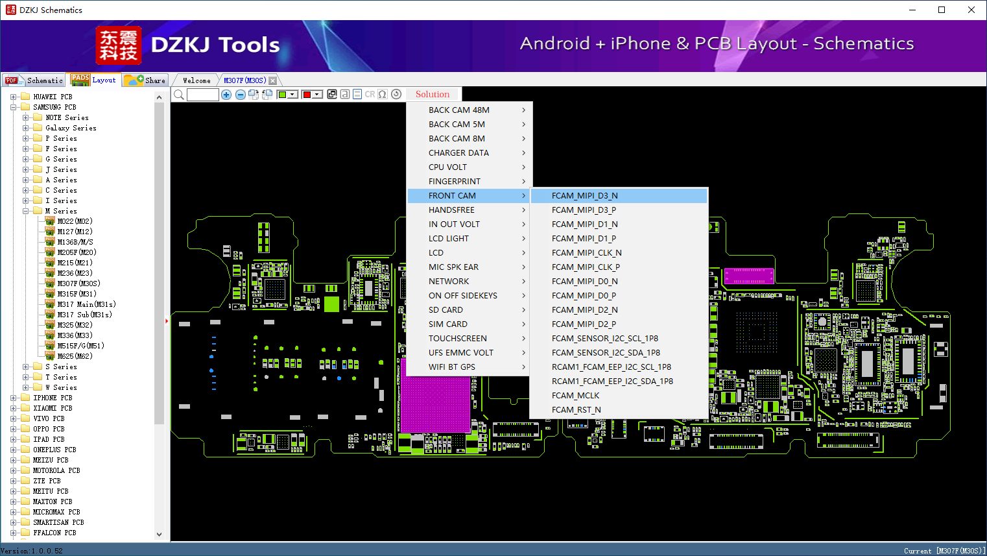Click the PADS icon beside M022(M02)
This screenshot has height=556, width=987.
50,221
